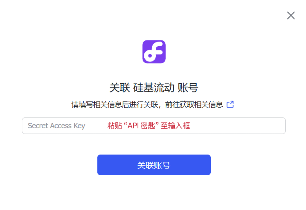This screenshot has width=306, height=210.
Task: Close the account linking dialog
Action: (291, 16)
